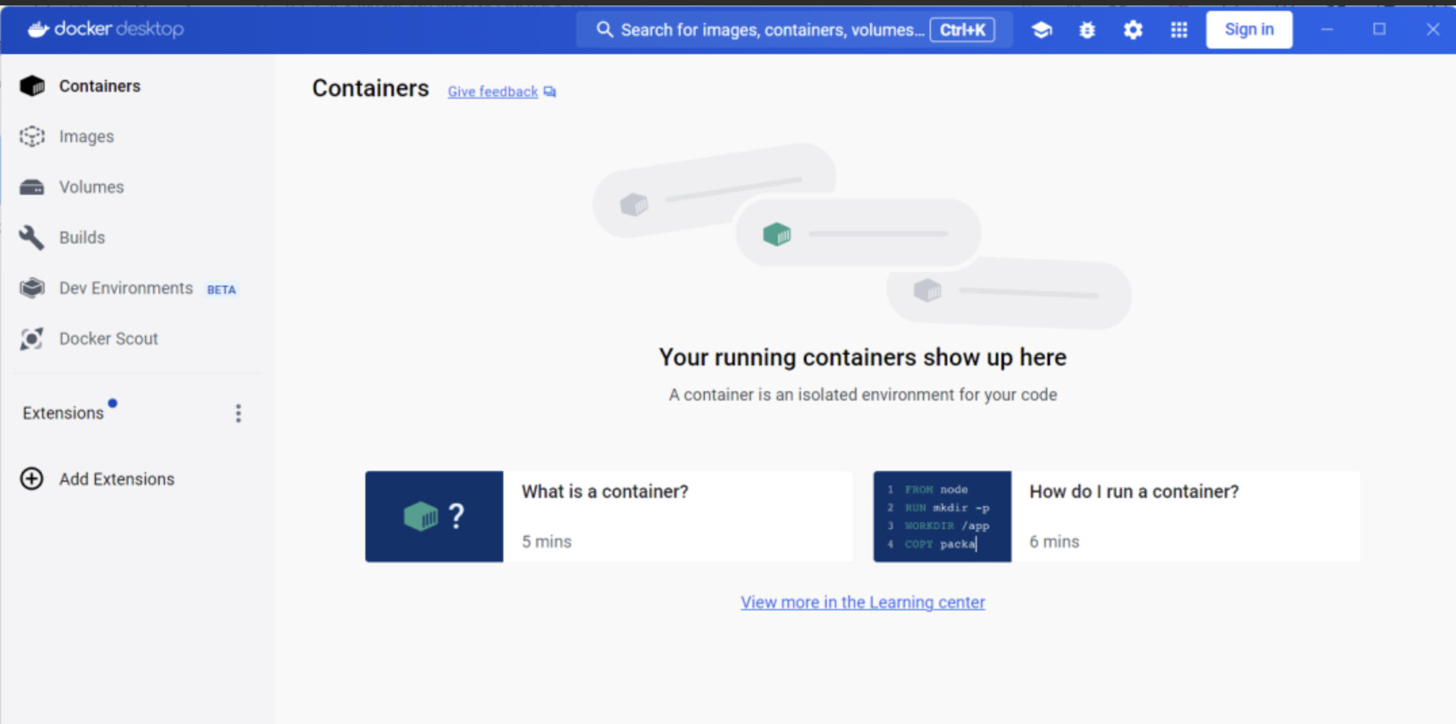Click the Volumes drive icon
The image size is (1456, 724).
point(32,187)
